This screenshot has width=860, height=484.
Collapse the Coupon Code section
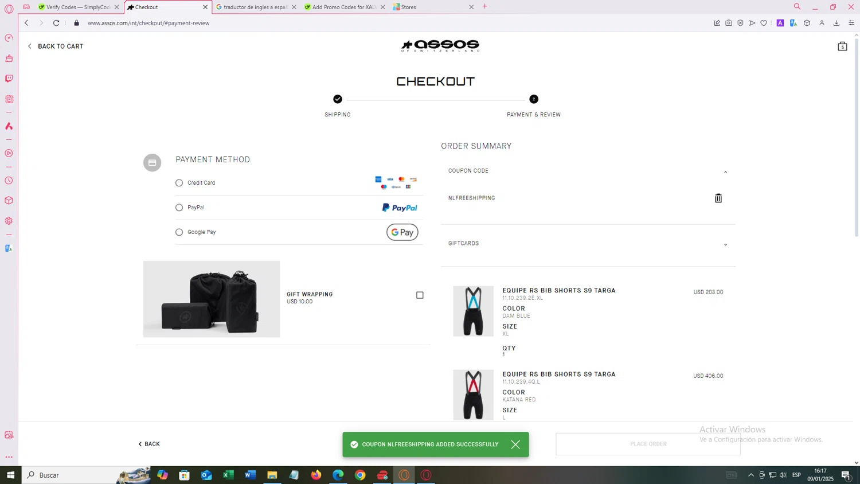(725, 171)
